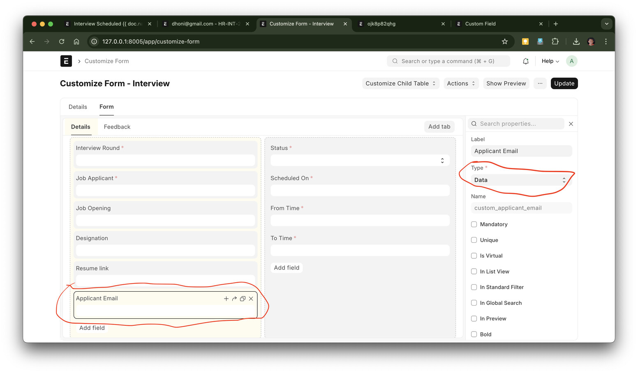This screenshot has height=373, width=638.
Task: Enable In List View checkbox
Action: (474, 272)
